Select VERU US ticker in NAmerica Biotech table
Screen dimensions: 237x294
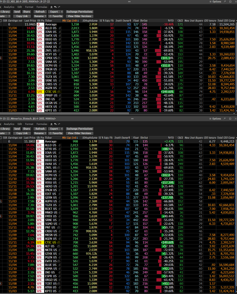pos(51,183)
